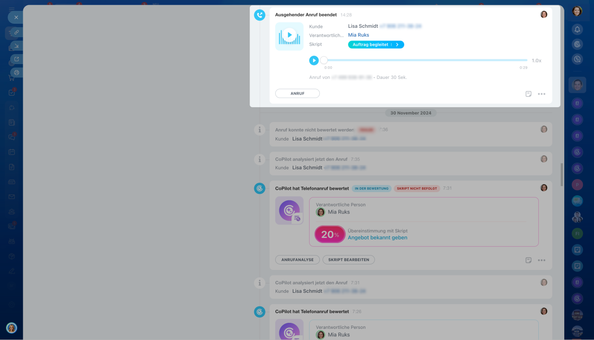Print using the side panel printer icon

pyautogui.click(x=16, y=72)
